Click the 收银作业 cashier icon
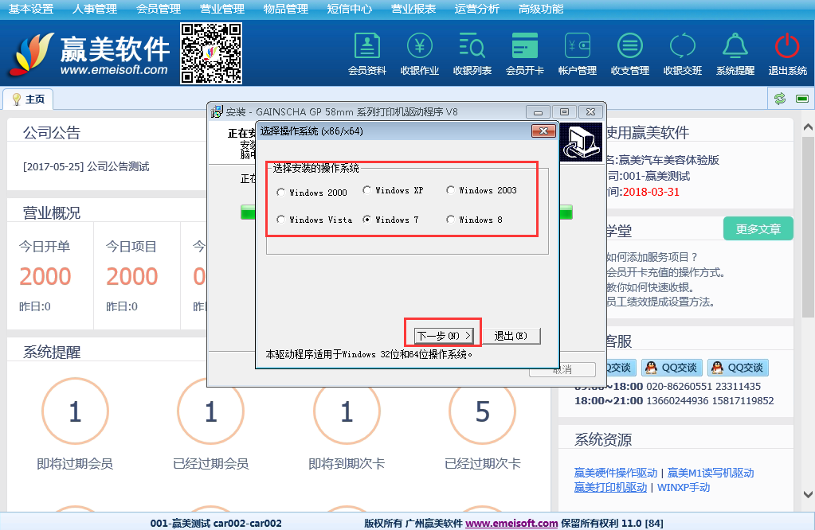 (x=419, y=47)
